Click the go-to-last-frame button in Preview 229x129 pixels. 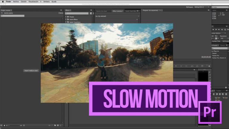pos(219,30)
